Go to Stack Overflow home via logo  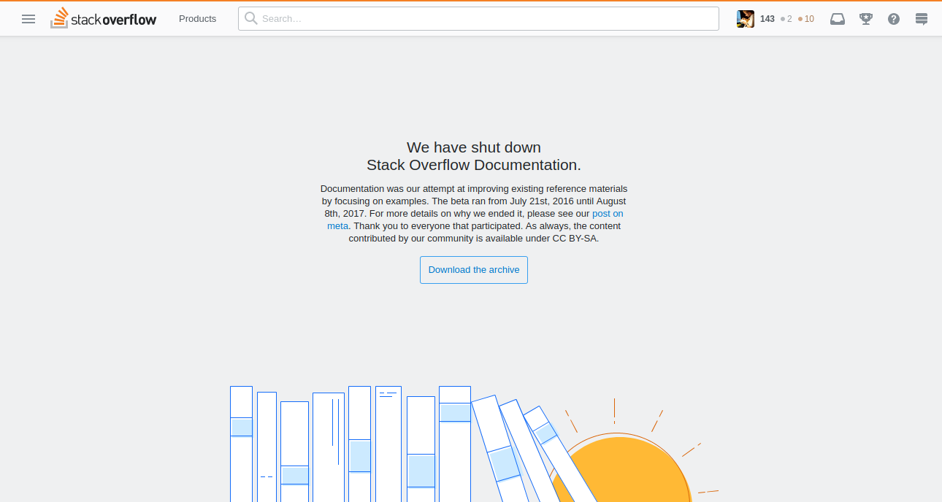point(103,18)
